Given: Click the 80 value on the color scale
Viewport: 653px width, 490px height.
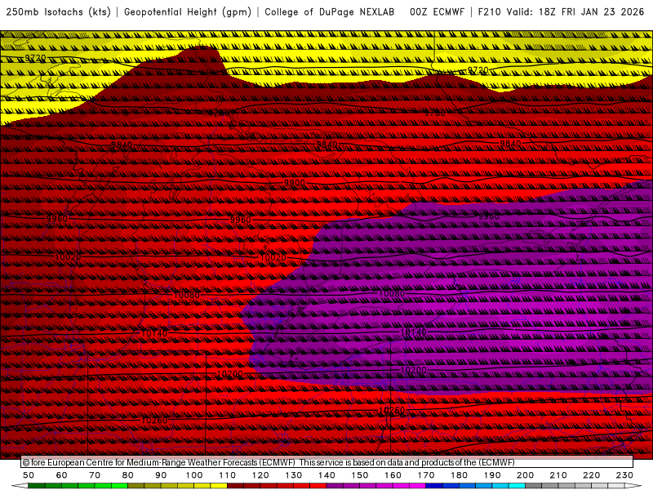Looking at the screenshot, I should coord(128,475).
